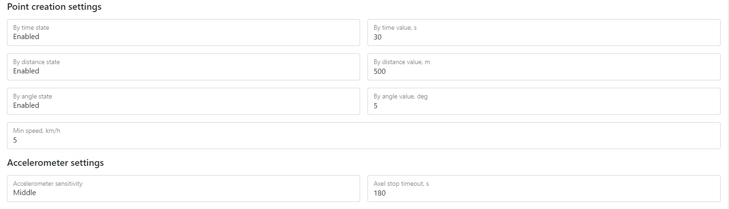Screen dimensions: 729x209
Task: Focus the By distance value field
Action: tap(543, 67)
